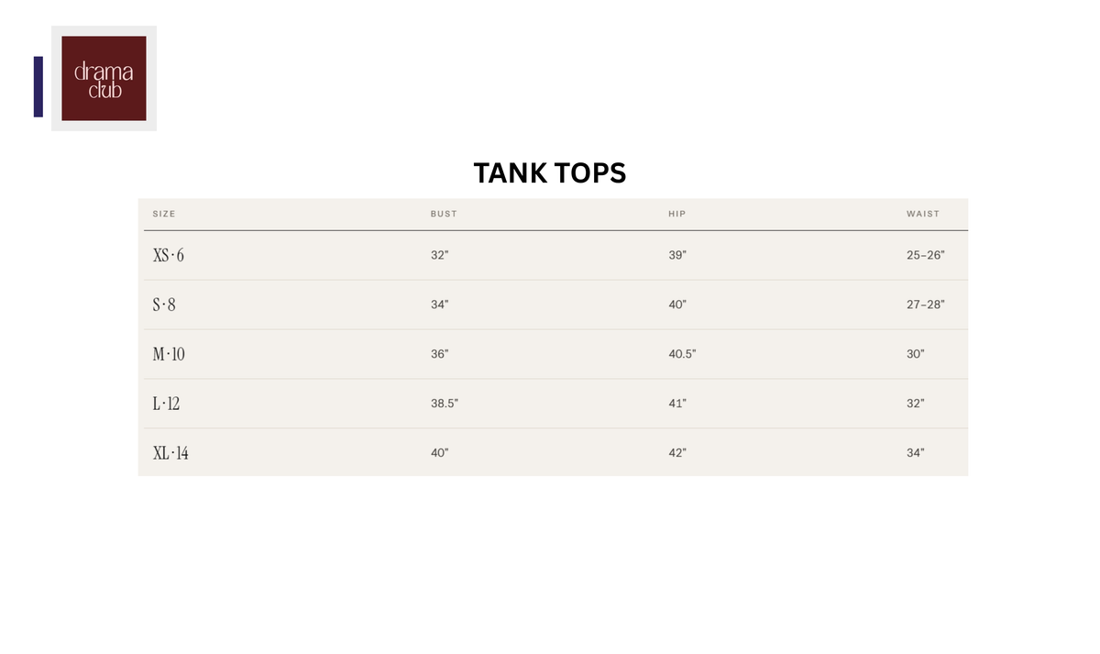Click the 38.5" bust measurement

click(445, 404)
